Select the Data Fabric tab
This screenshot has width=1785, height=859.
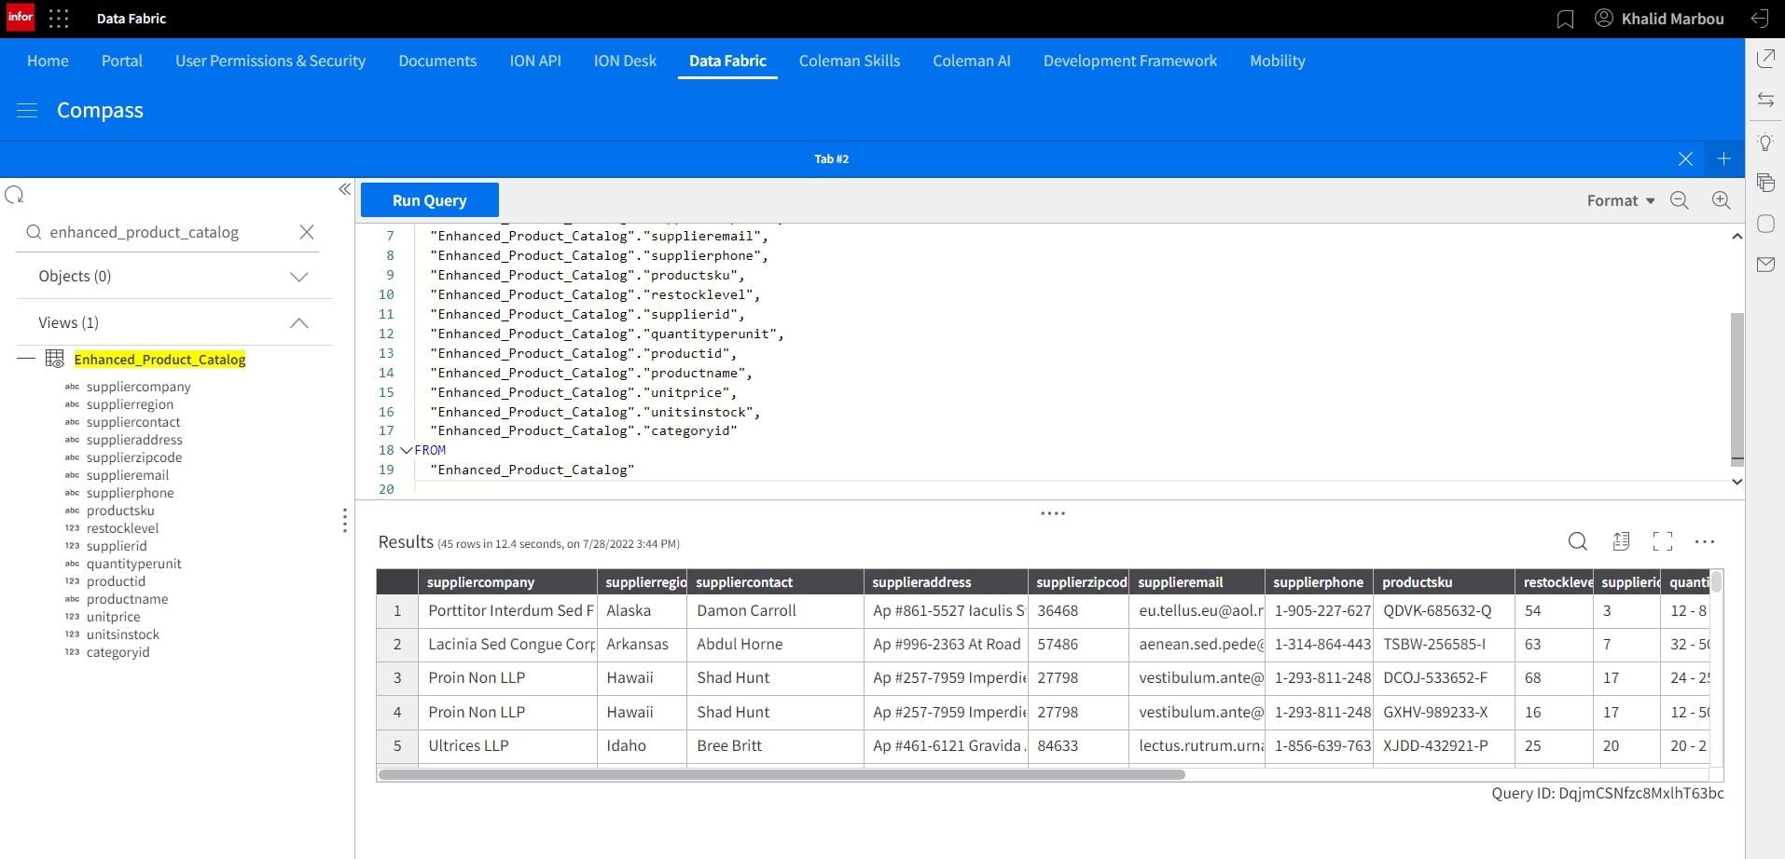727,61
